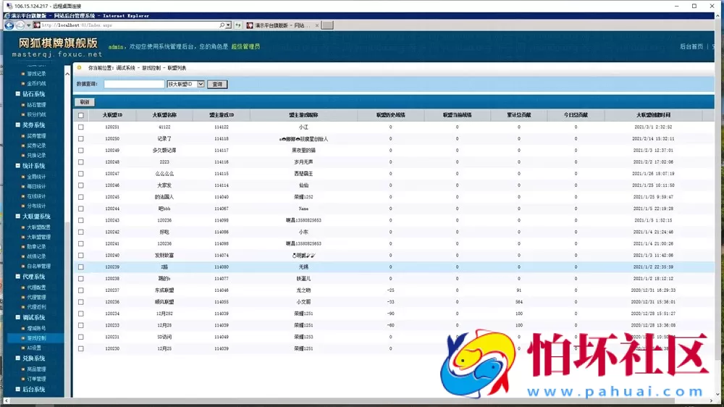Click the browser Forward arrow button
Viewport: 724px width, 407px height.
pyautogui.click(x=20, y=25)
